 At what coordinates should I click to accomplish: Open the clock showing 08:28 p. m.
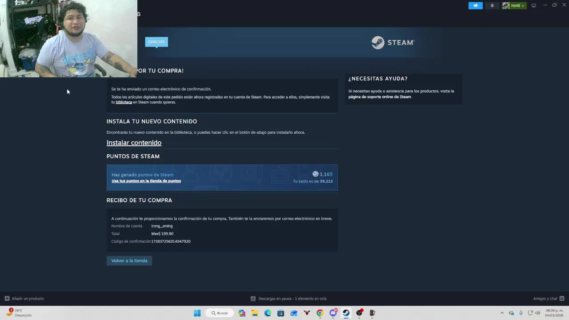click(554, 313)
